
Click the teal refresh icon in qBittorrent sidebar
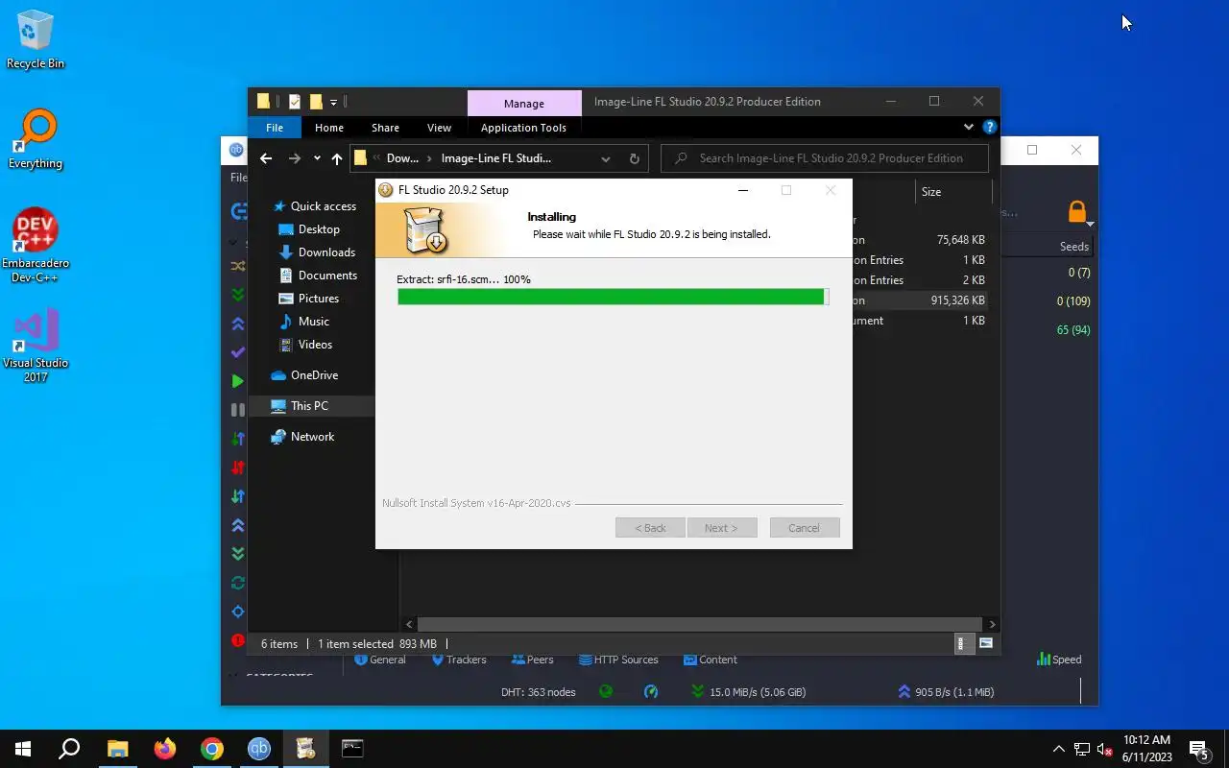click(x=237, y=583)
